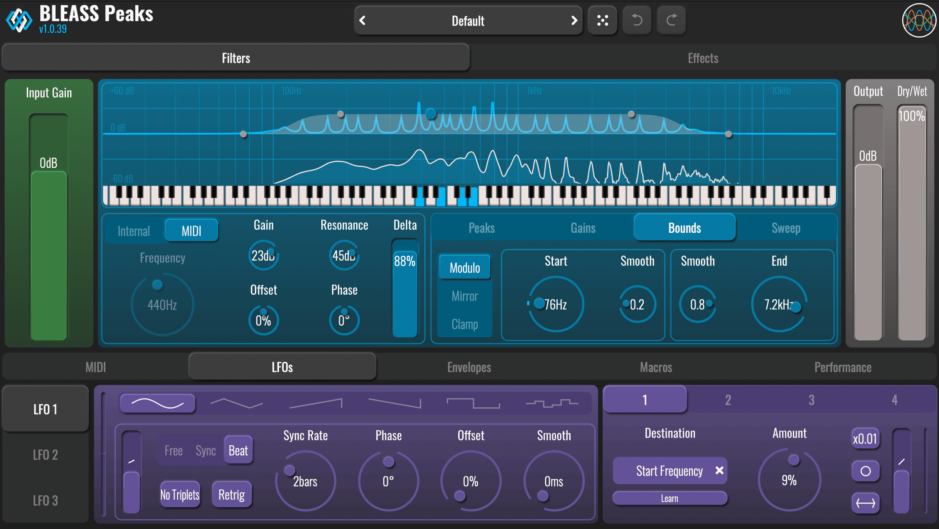The width and height of the screenshot is (939, 529).
Task: Toggle the No Triplets option
Action: tap(180, 495)
